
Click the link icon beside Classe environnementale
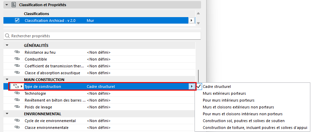tap(17, 128)
